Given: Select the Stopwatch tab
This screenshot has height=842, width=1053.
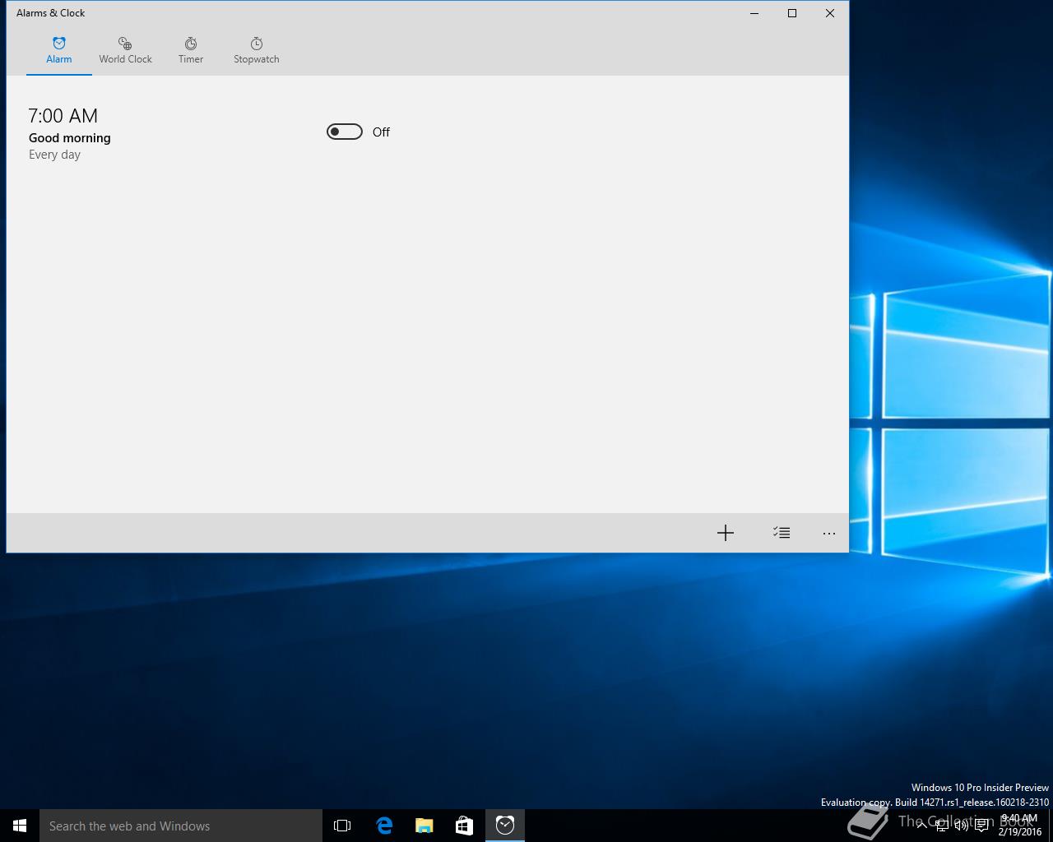Looking at the screenshot, I should point(256,50).
